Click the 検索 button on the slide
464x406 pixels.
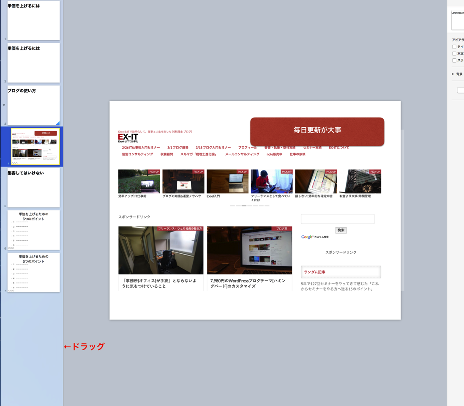coord(341,230)
